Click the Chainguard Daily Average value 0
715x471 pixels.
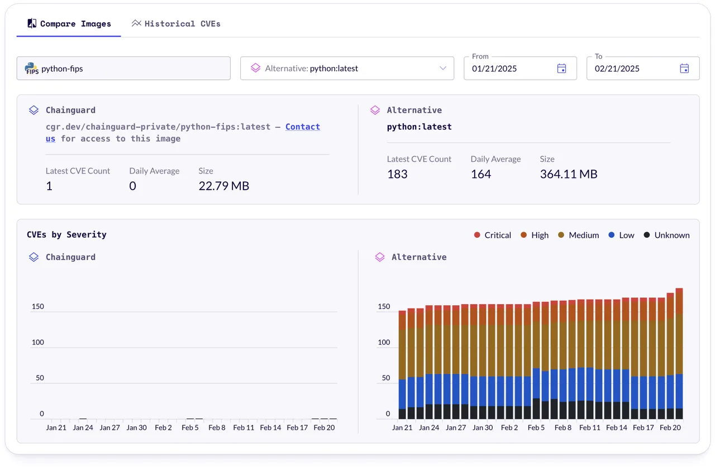(x=132, y=186)
